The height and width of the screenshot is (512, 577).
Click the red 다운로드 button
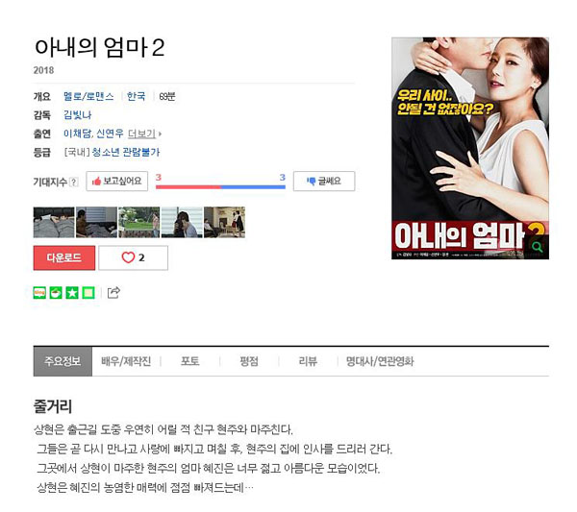pyautogui.click(x=64, y=258)
